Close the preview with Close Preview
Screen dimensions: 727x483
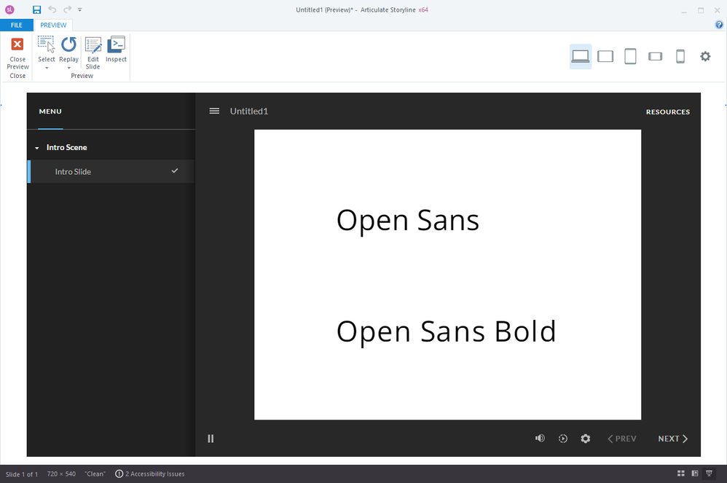coord(17,53)
